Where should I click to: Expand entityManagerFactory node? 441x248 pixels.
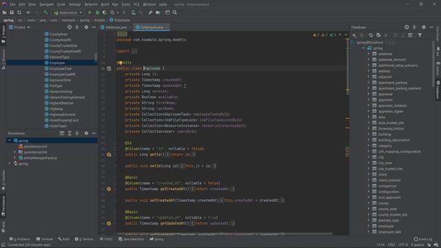coord(15,158)
